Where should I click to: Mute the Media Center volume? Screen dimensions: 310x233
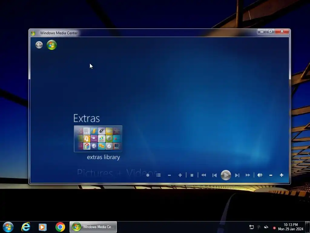coord(260,175)
